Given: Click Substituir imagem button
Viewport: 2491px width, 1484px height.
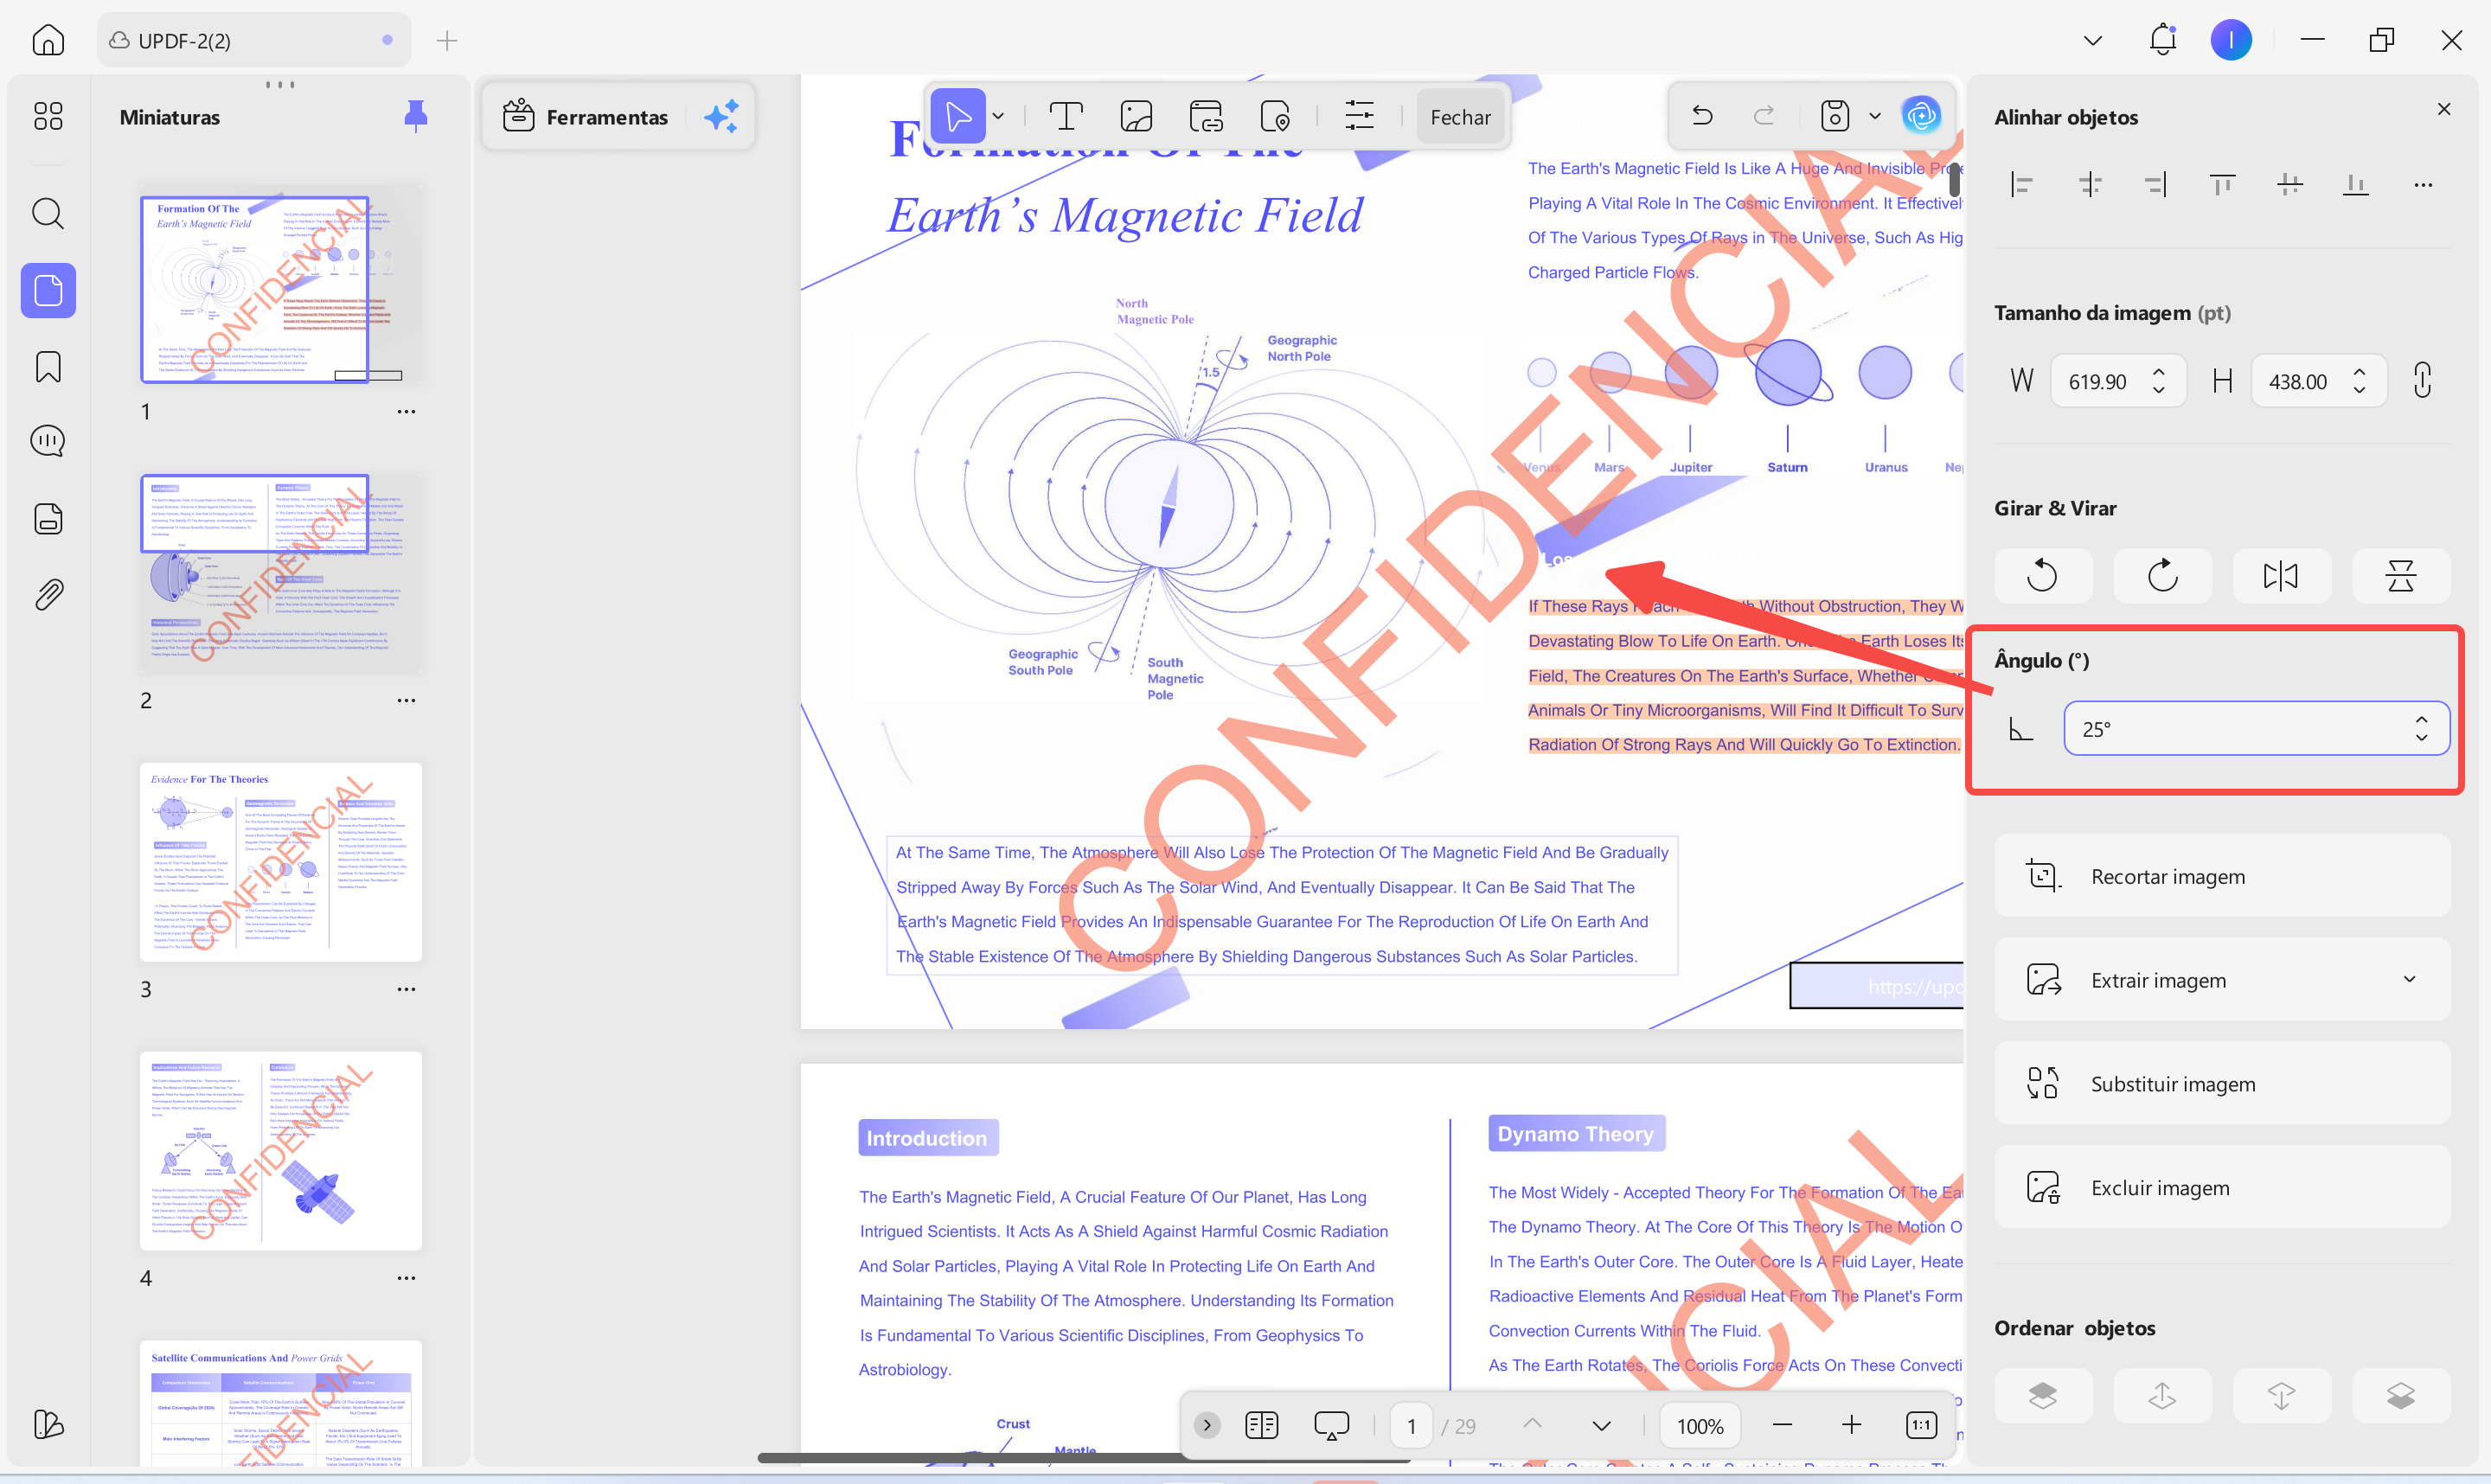Looking at the screenshot, I should pos(2222,1084).
